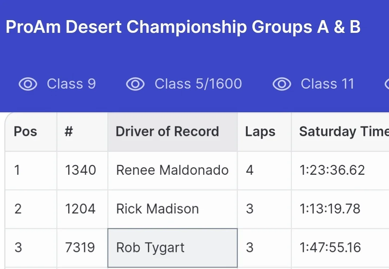389x269 pixels.
Task: Select time 1:23:36.62 cell
Action: click(332, 170)
